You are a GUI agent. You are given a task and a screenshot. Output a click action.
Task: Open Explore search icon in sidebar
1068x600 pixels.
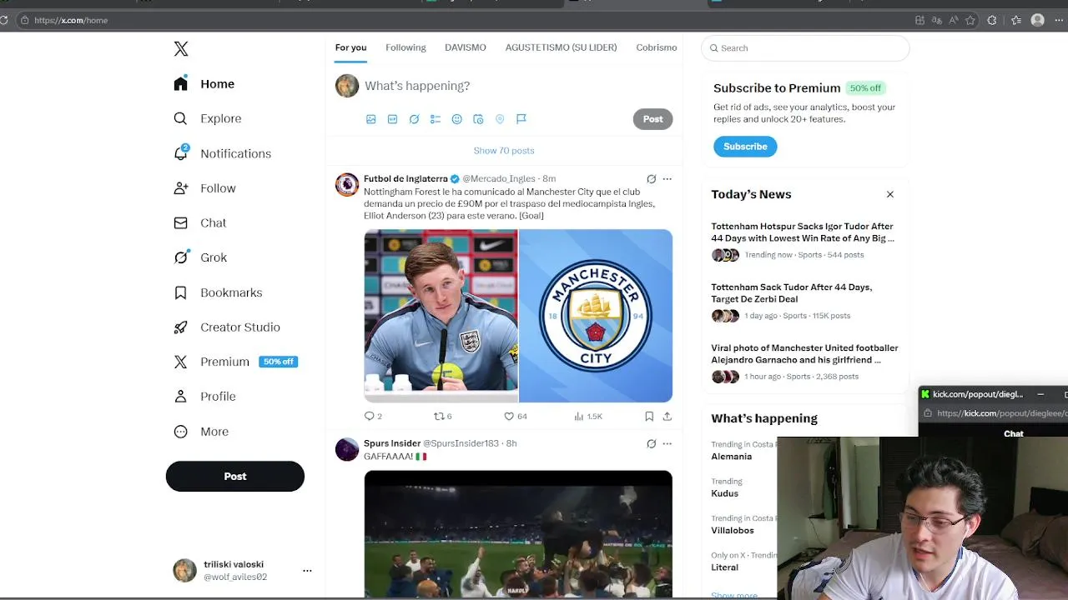180,118
